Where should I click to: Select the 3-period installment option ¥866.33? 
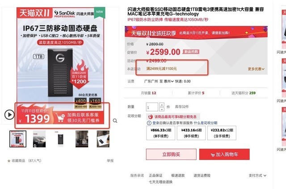point(161,133)
